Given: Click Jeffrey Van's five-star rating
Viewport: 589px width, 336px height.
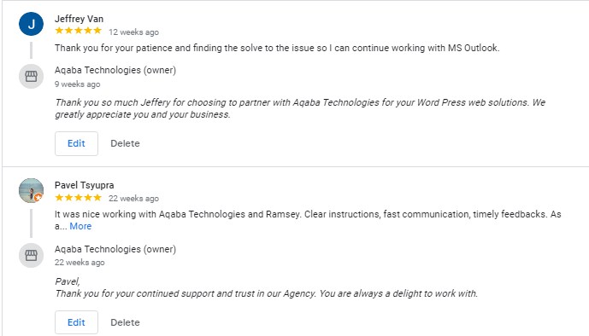Looking at the screenshot, I should pyautogui.click(x=78, y=31).
